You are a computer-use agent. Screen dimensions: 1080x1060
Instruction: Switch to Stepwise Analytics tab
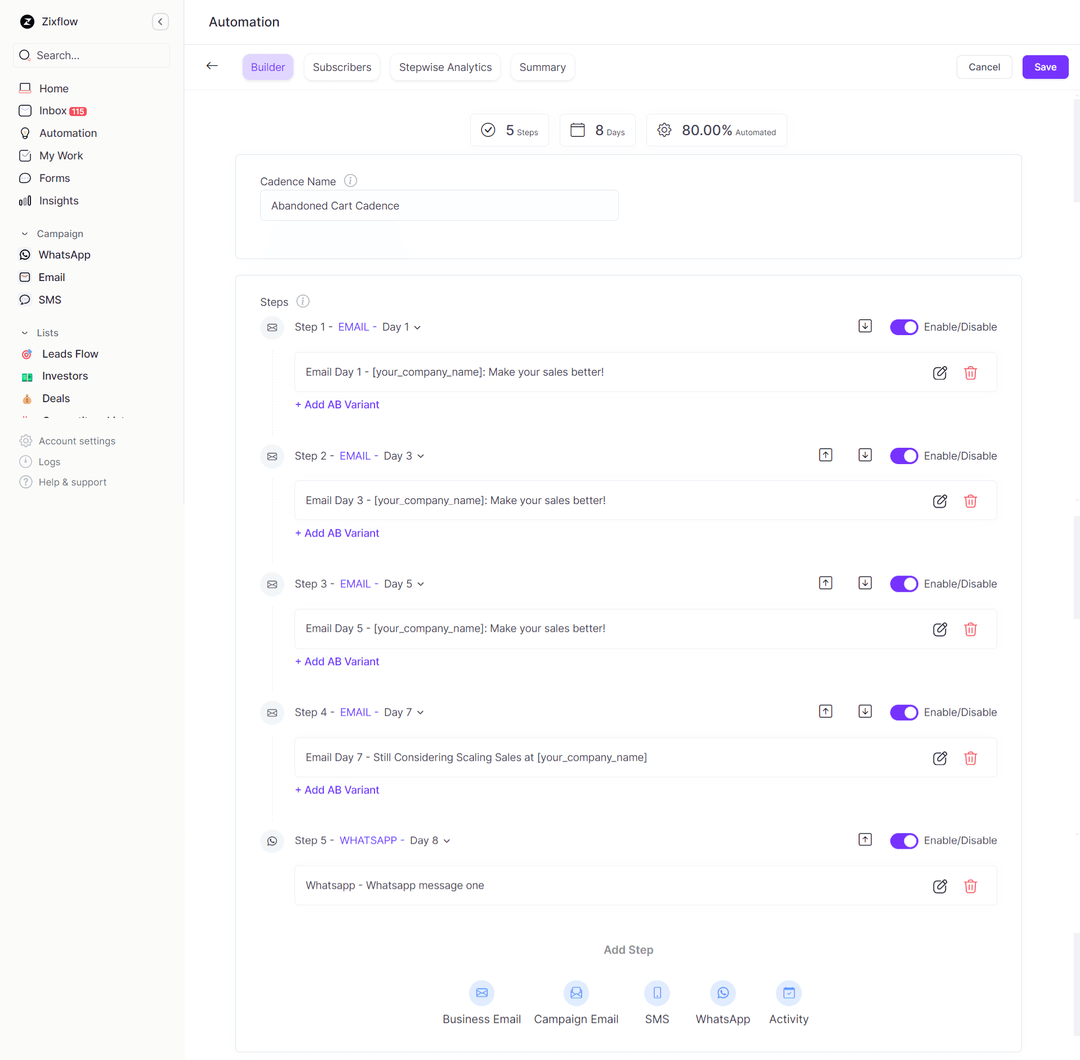445,68
